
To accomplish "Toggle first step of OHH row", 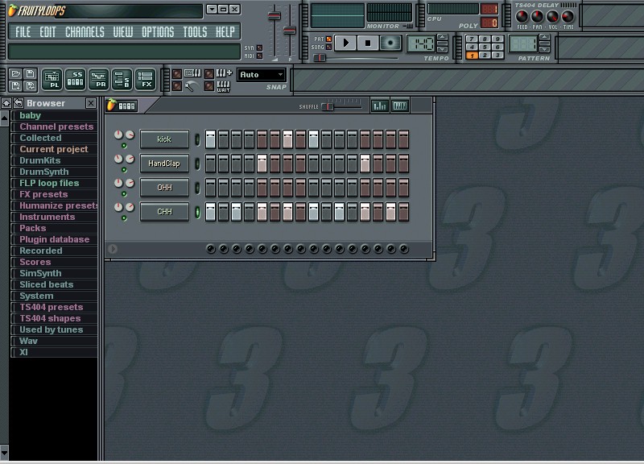I will click(x=210, y=188).
